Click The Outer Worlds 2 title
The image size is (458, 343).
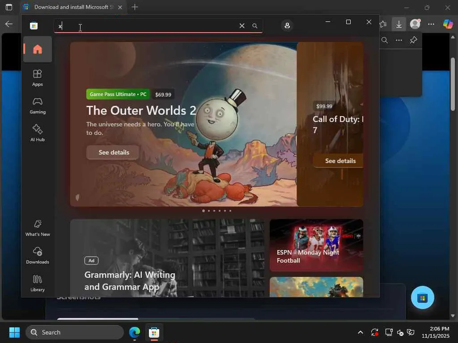coord(141,111)
